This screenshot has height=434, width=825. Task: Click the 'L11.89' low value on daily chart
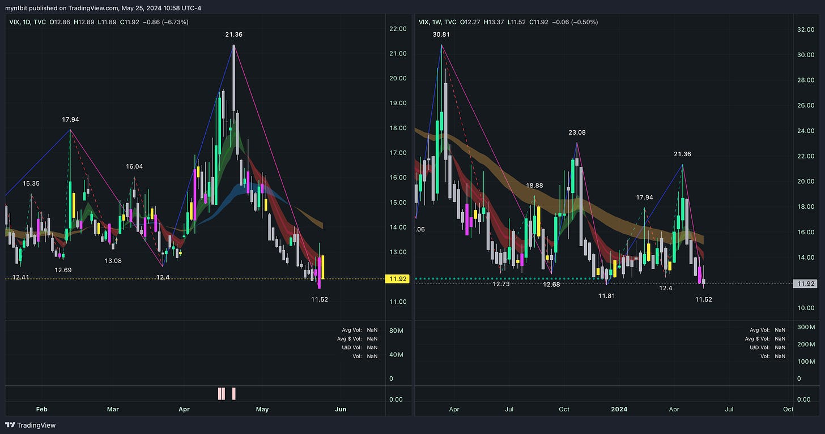tap(108, 22)
